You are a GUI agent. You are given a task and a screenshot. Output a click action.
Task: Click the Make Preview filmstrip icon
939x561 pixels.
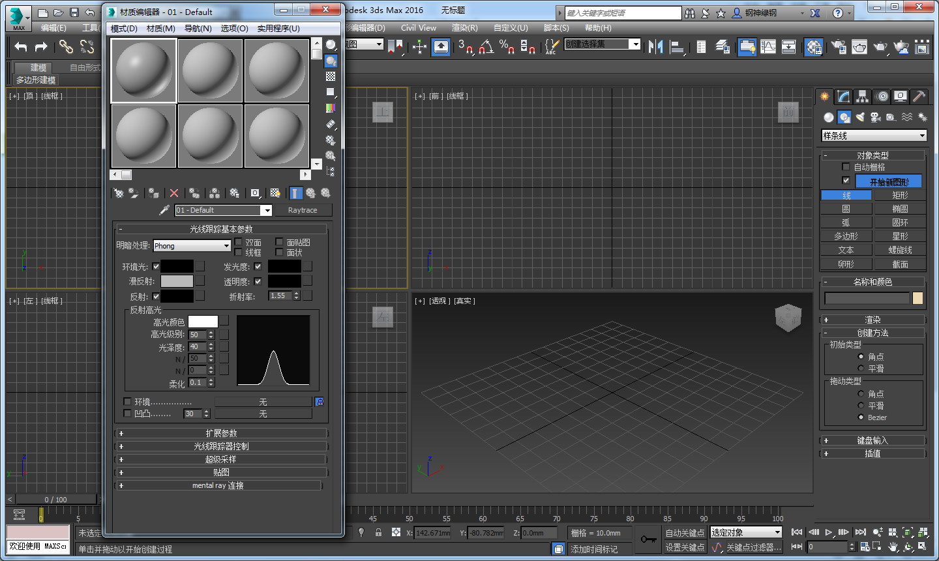331,123
